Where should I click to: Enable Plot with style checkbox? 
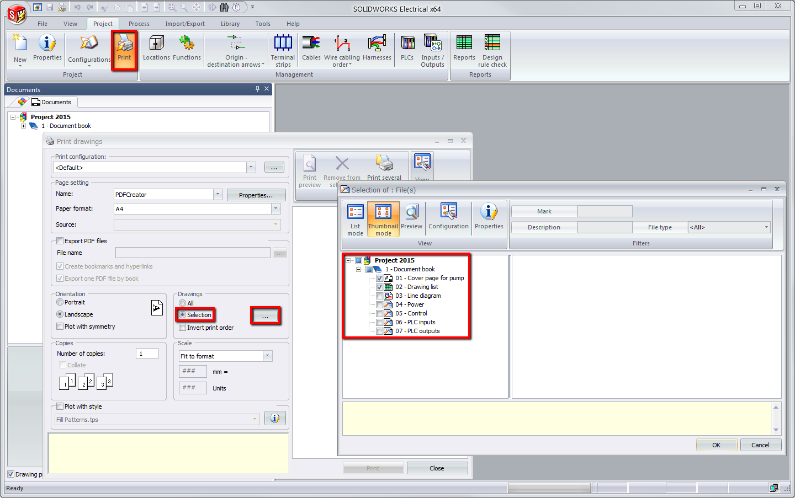(x=60, y=406)
